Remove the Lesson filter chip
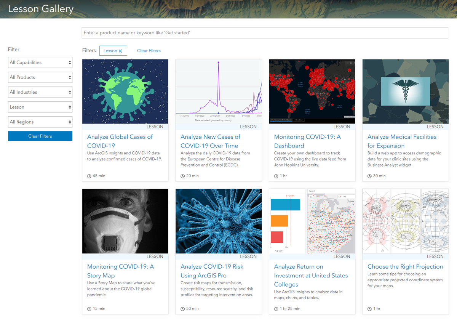Screen dimensions: 457x319 120,51
